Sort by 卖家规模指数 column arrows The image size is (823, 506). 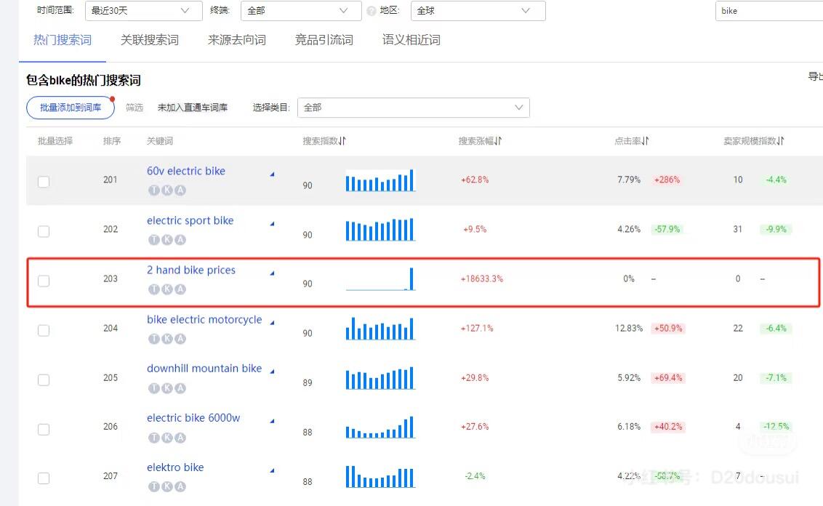click(781, 140)
